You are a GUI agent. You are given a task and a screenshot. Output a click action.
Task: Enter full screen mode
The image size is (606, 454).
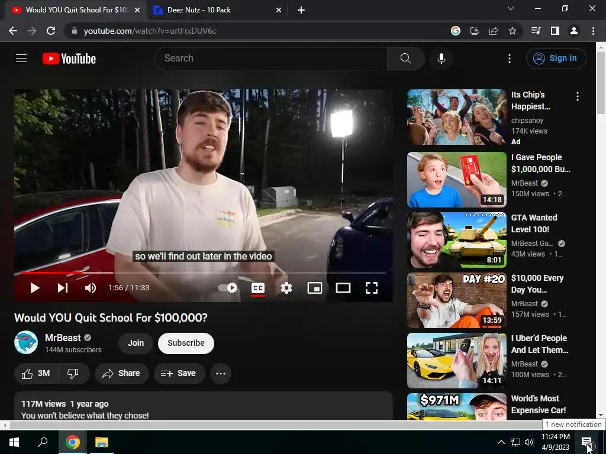[x=372, y=288]
